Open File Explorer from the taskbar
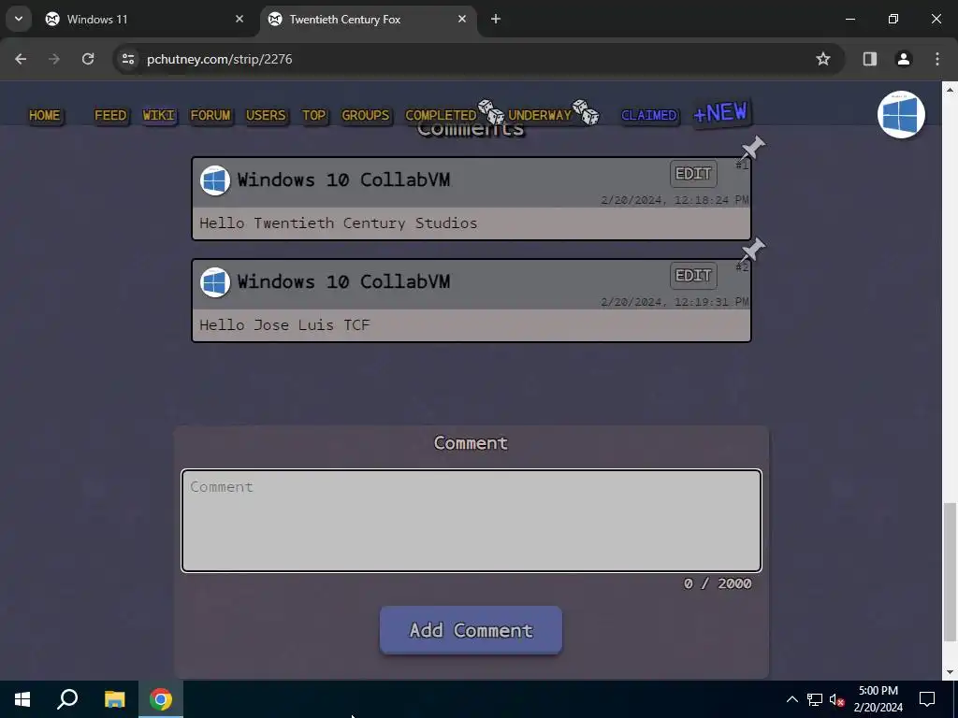This screenshot has height=718, width=958. 114,699
